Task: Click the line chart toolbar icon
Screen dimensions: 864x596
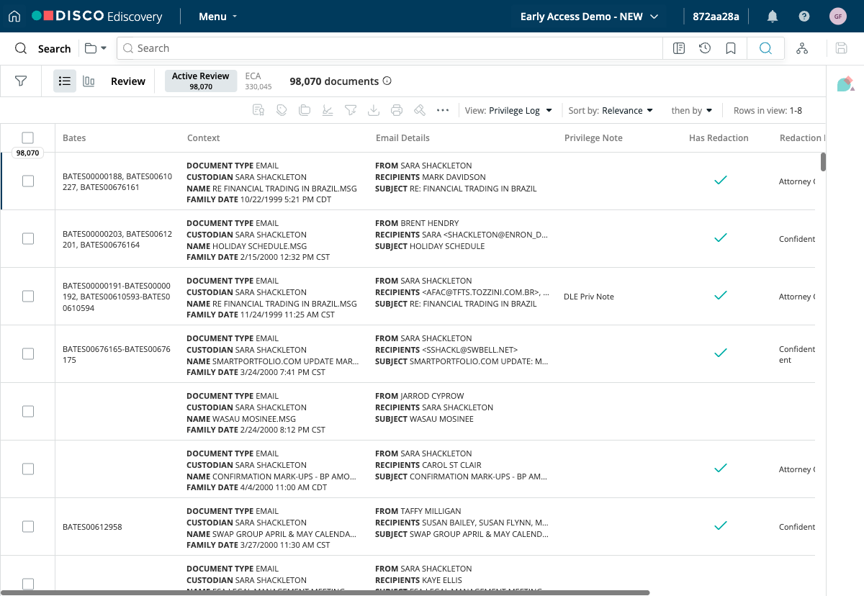Action: [x=328, y=110]
